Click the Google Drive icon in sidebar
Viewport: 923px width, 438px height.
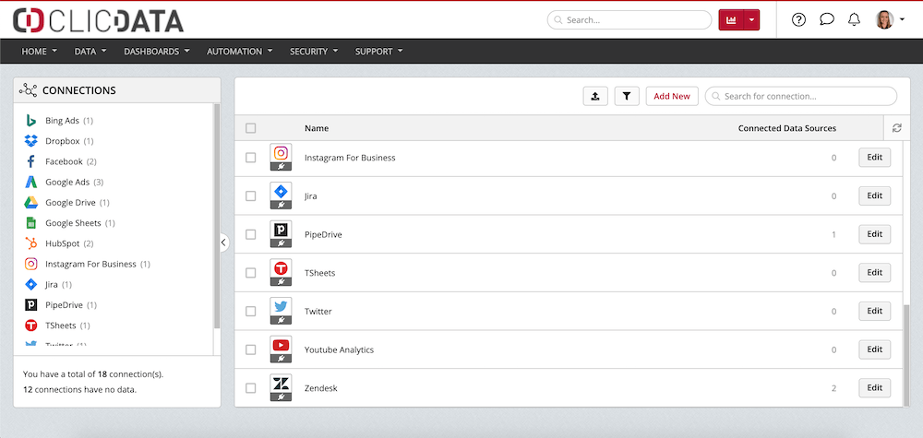click(31, 203)
